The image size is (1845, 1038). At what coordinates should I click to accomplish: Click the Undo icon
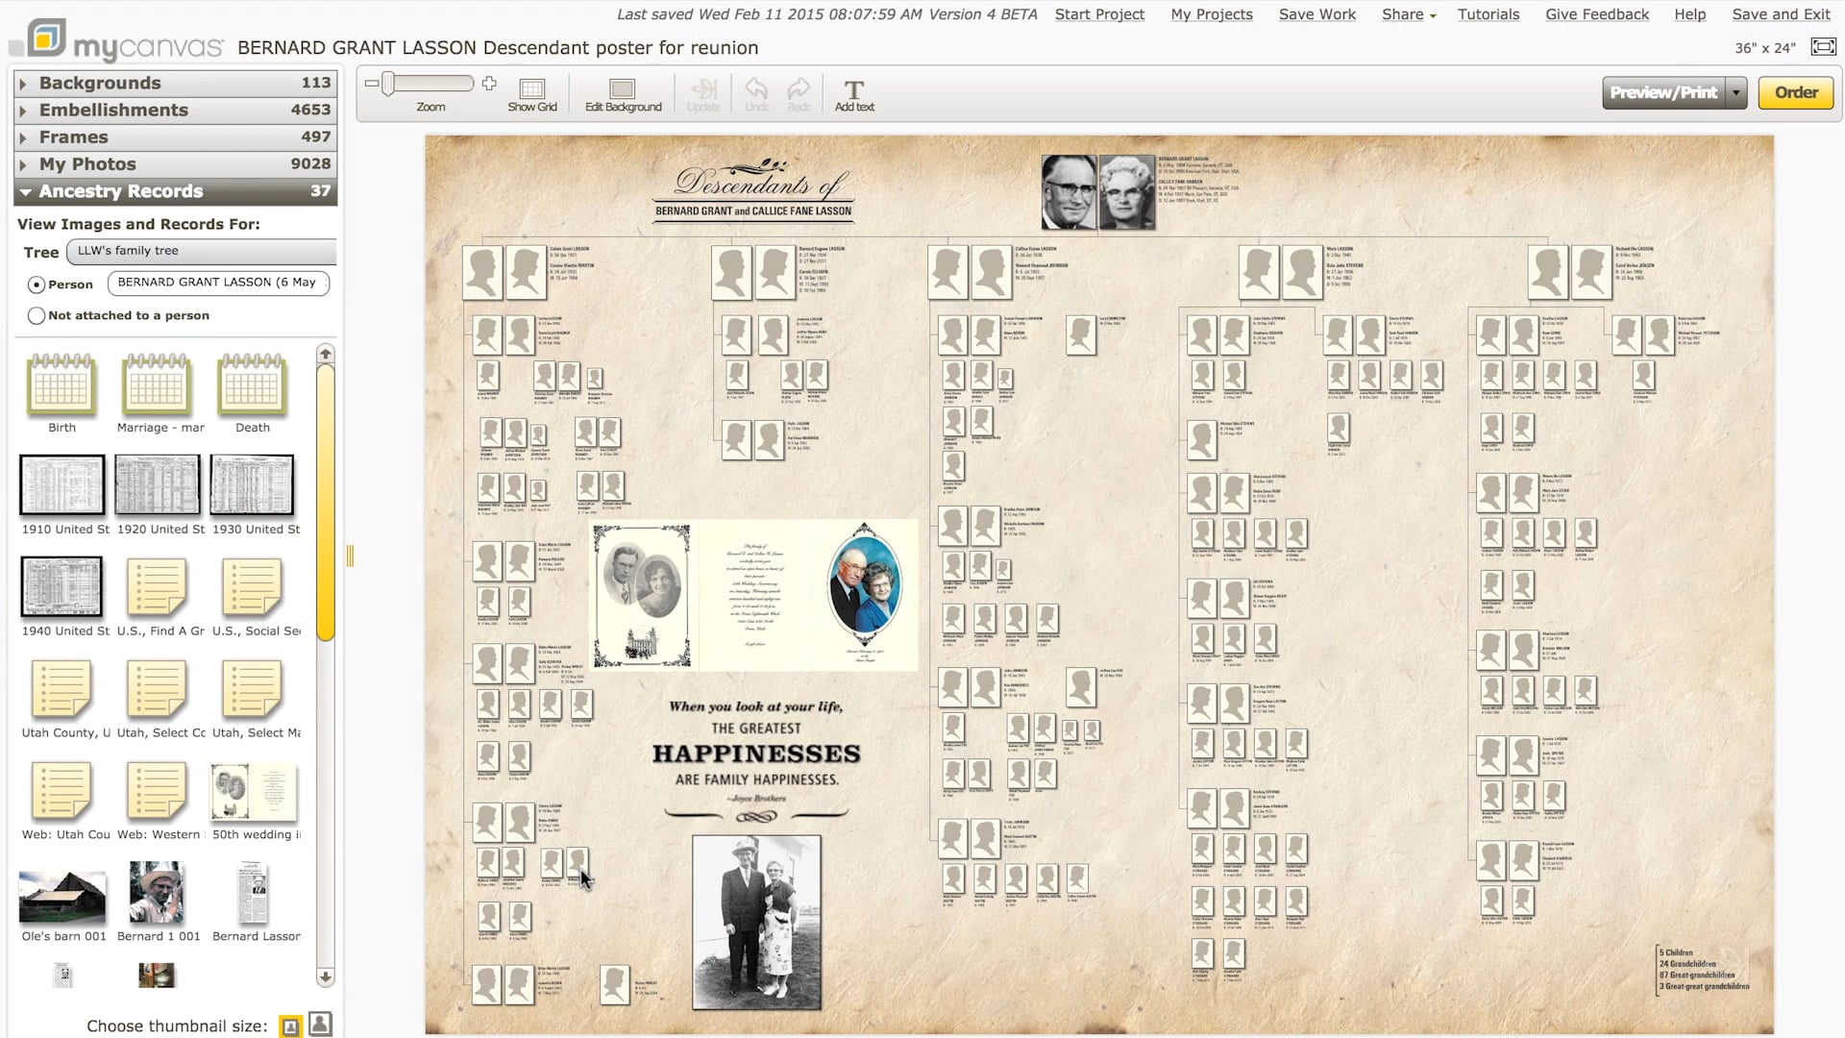[x=756, y=91]
